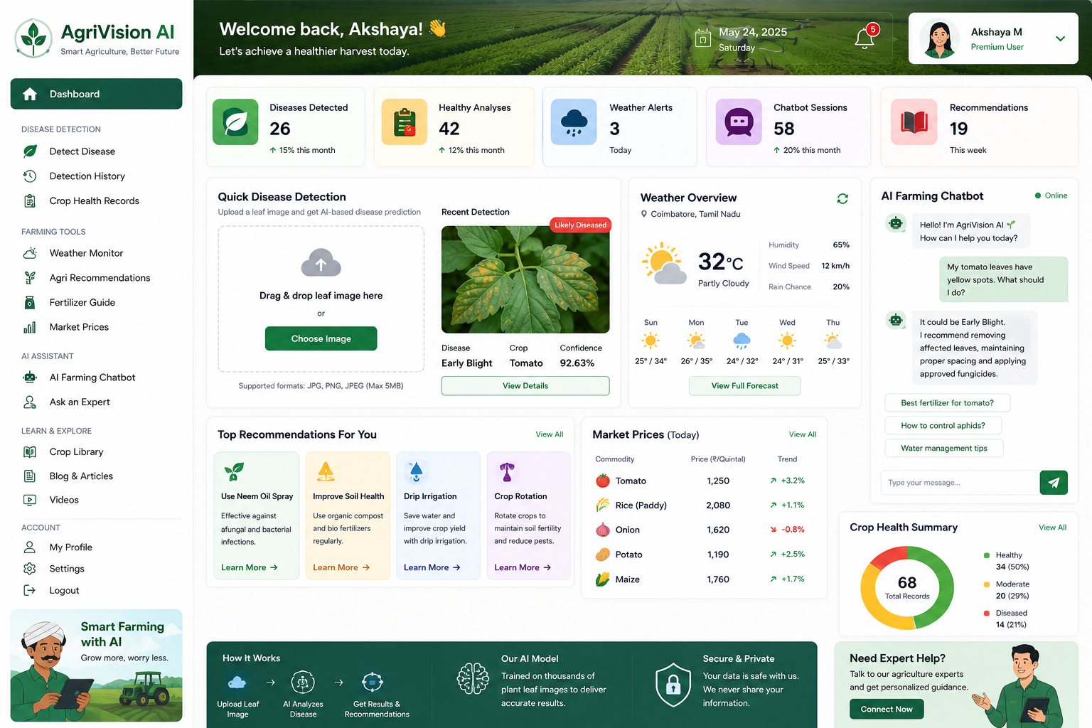Click the yellow Moderate legend swatch
This screenshot has height=728, width=1092.
[987, 584]
